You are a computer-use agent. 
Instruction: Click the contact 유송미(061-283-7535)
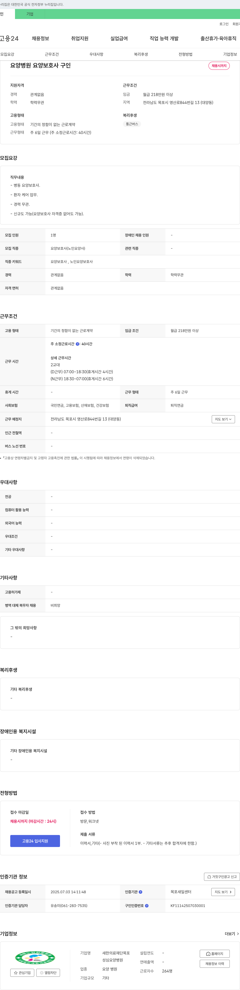[69, 906]
